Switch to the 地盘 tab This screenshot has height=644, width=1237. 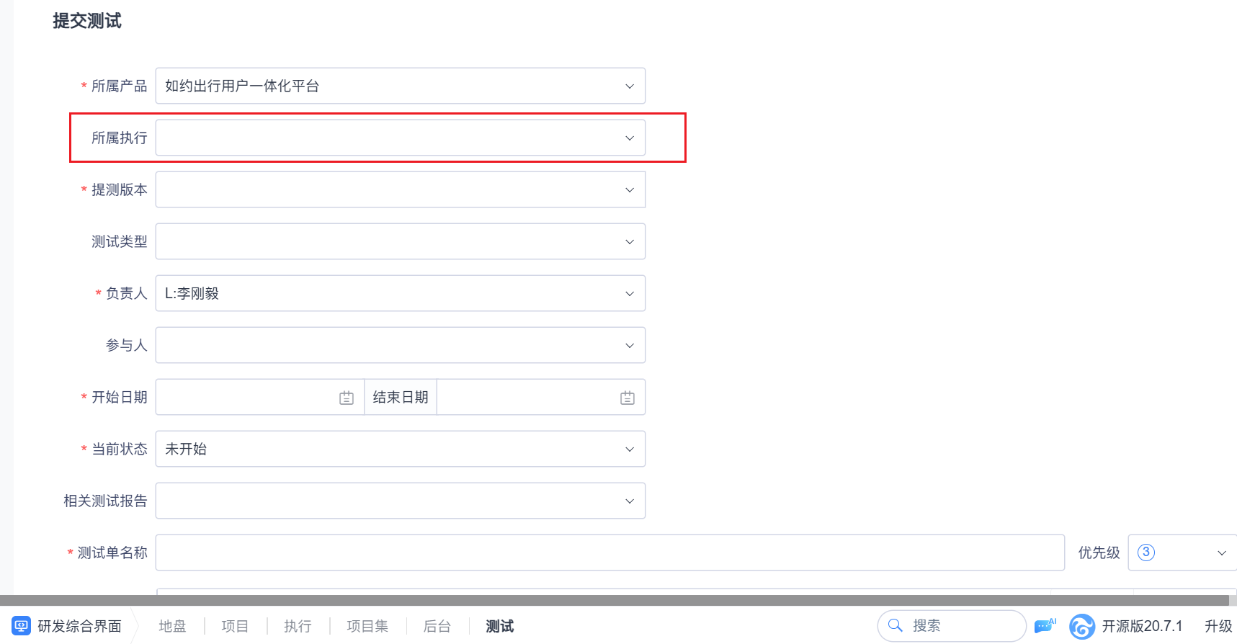(x=172, y=626)
